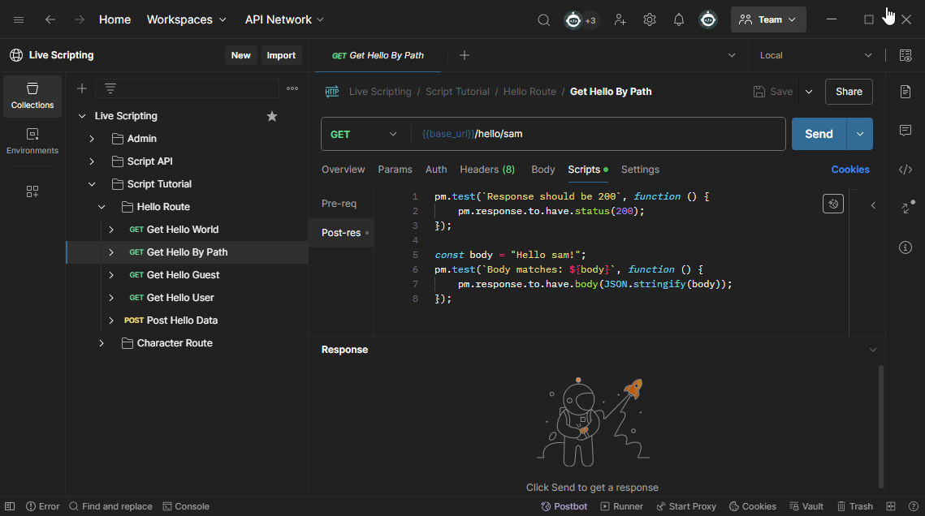This screenshot has height=516, width=925.
Task: Open the tabs list chevron
Action: coord(732,55)
